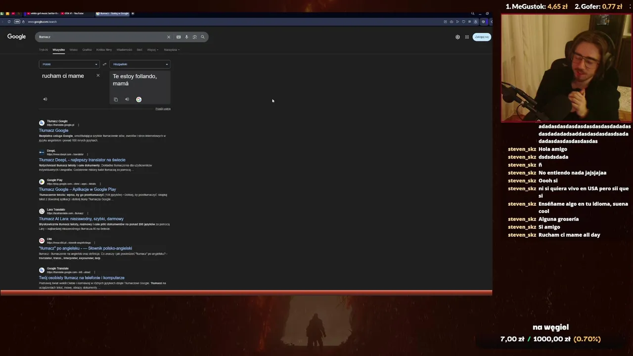This screenshot has height=356, width=633.
Task: Click chat message 'Hola amigo'
Action: [553, 149]
